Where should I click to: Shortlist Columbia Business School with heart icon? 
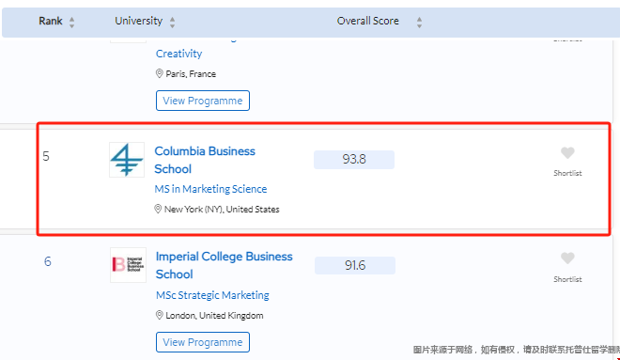click(x=567, y=152)
